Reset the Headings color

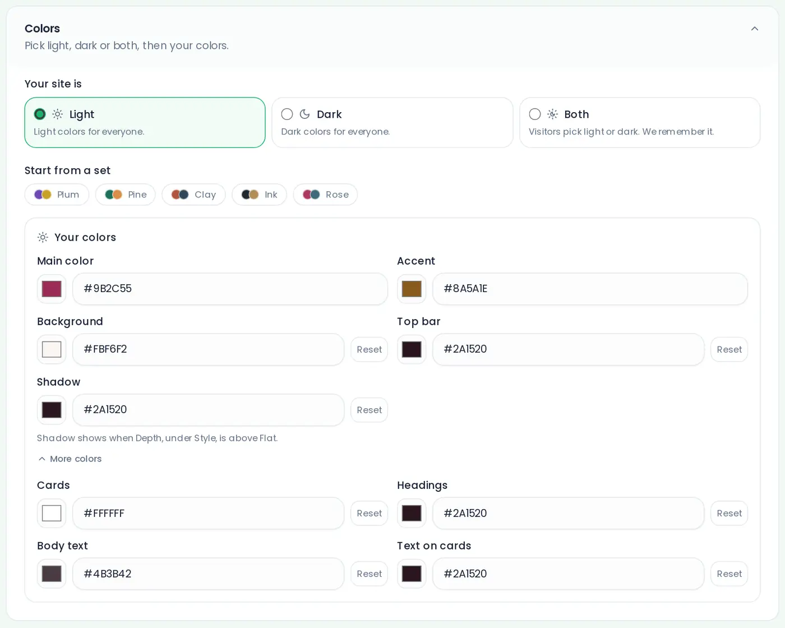coord(729,513)
